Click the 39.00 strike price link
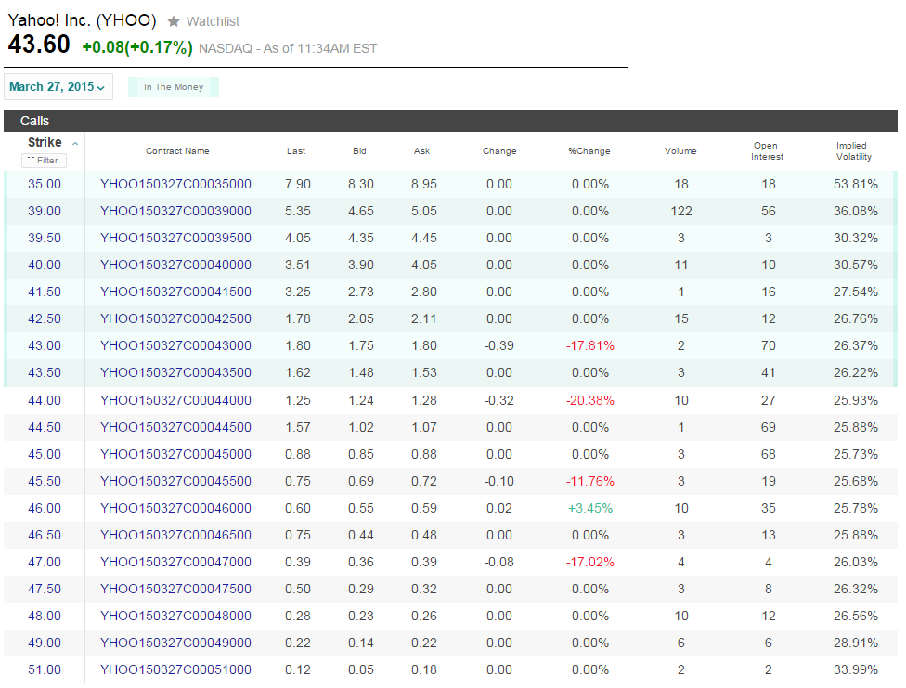 click(45, 211)
